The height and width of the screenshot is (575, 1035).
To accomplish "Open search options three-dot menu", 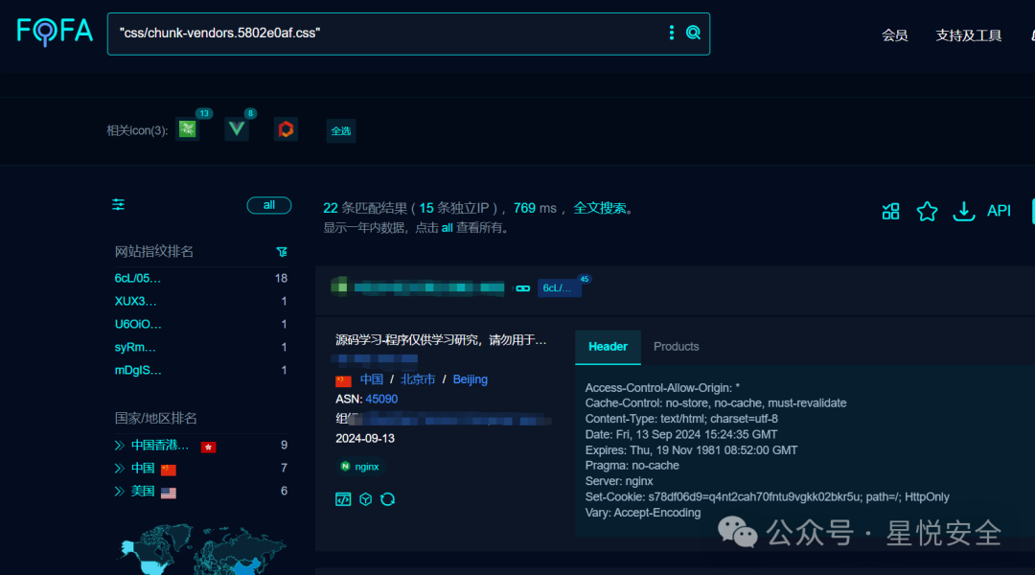I will 671,33.
